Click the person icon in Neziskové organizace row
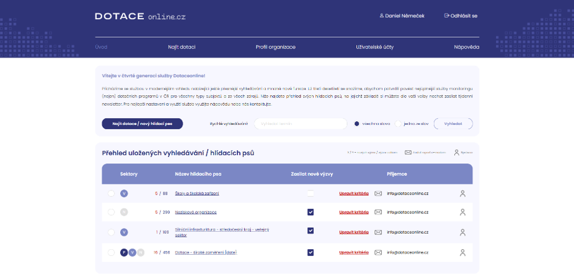 pyautogui.click(x=462, y=212)
